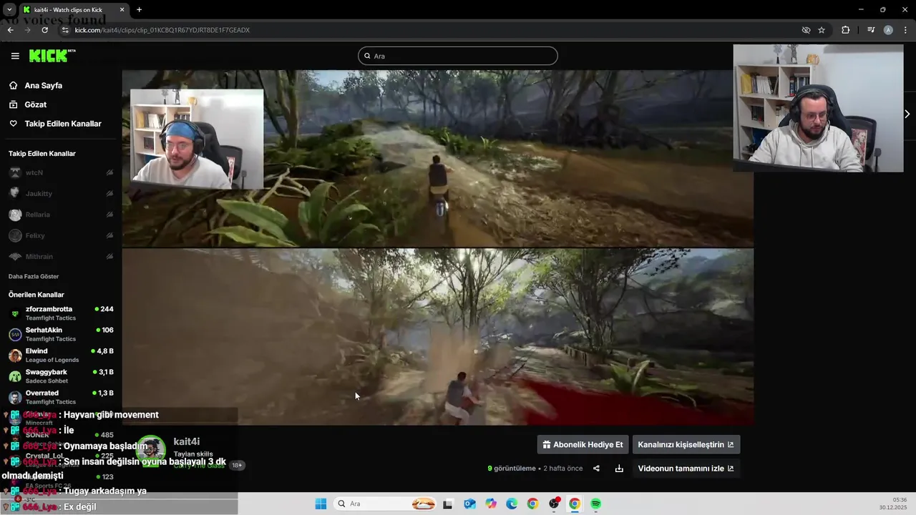Click the clip video player
The height and width of the screenshot is (515, 916).
(437, 247)
